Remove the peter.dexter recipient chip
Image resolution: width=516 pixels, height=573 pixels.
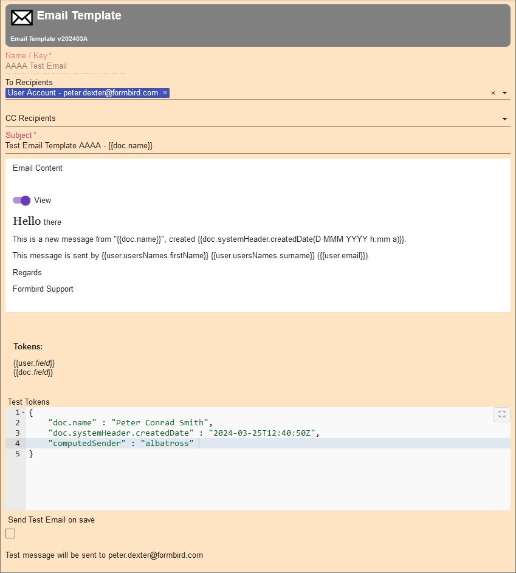[165, 92]
